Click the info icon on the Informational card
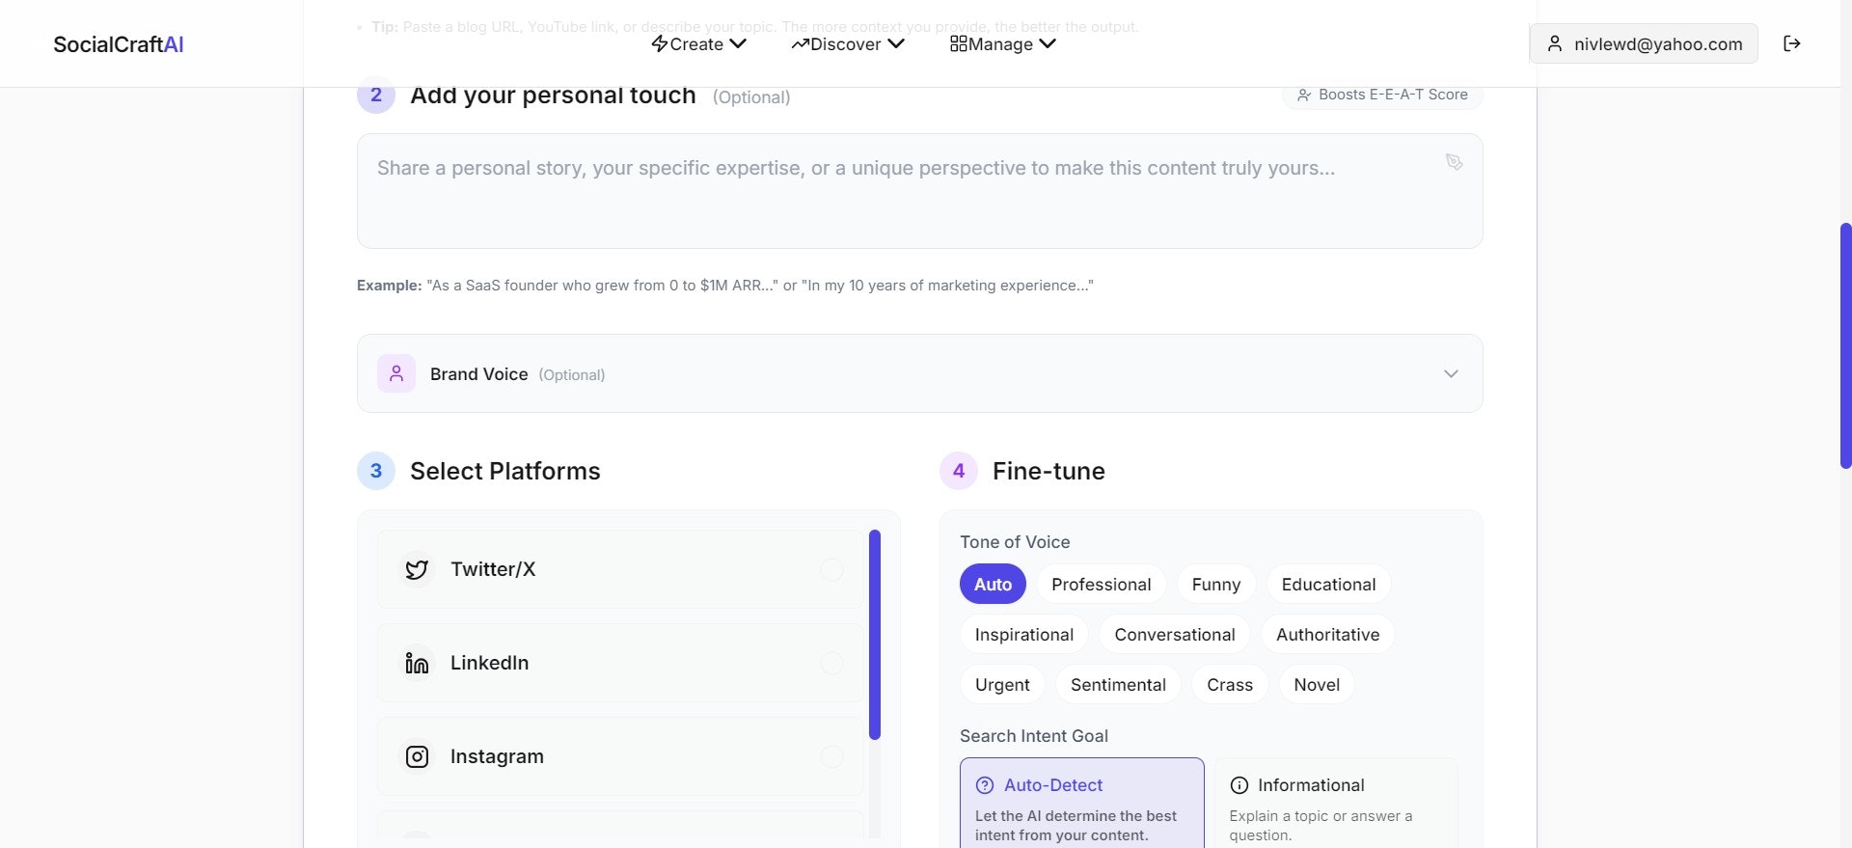The height and width of the screenshot is (848, 1852). [1239, 784]
